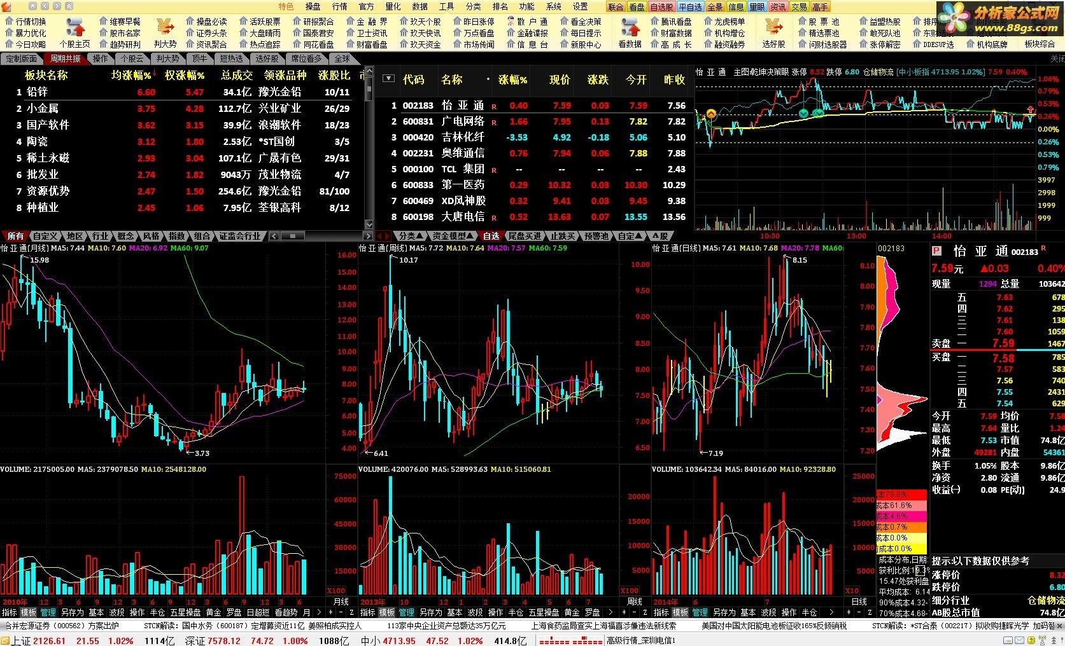The width and height of the screenshot is (1065, 646).
Task: Open the 玖天个股 toolbar item
Action: coord(420,21)
